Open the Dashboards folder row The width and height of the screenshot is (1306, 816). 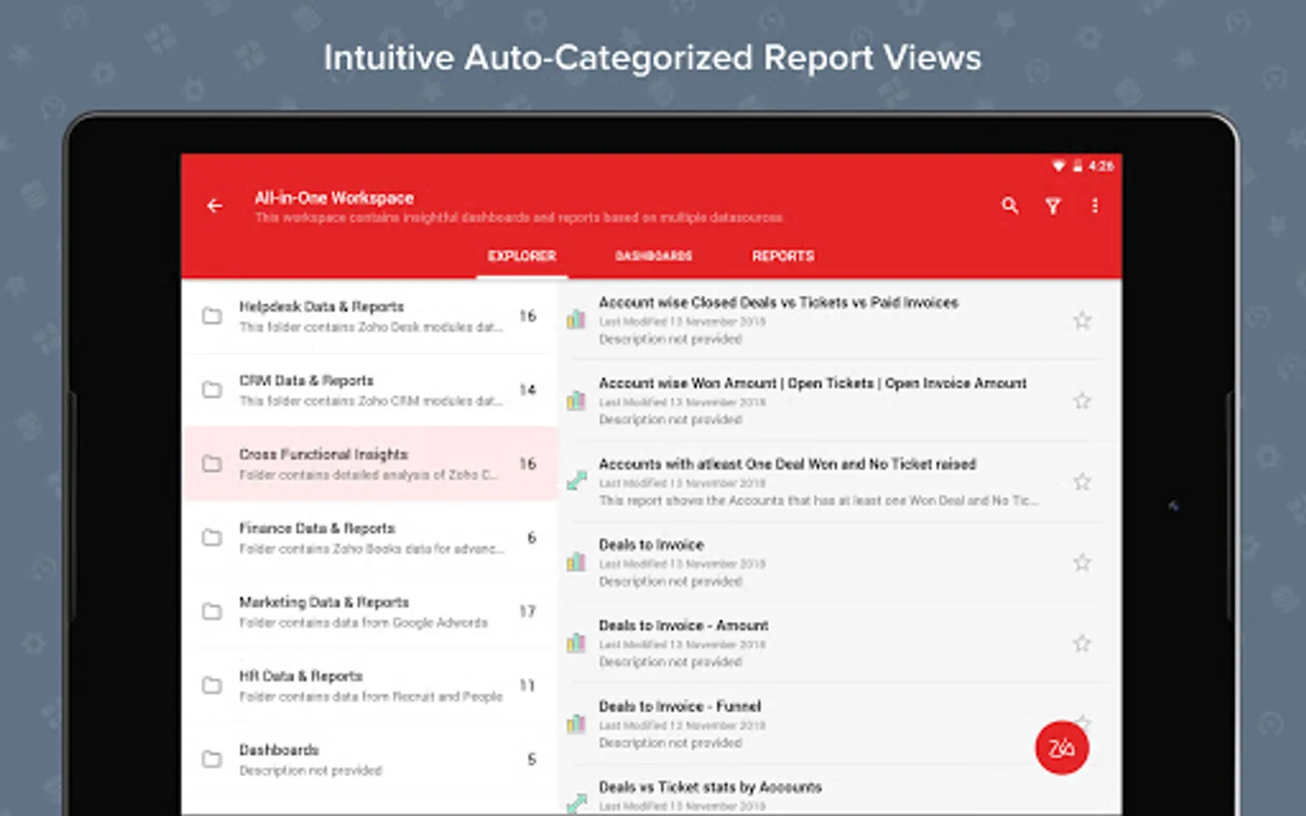[x=370, y=760]
